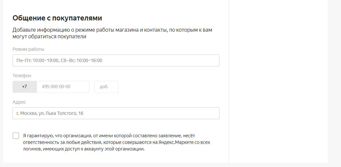The width and height of the screenshot is (341, 167).
Task: Select the Адрес address input field
Action: pos(116,113)
